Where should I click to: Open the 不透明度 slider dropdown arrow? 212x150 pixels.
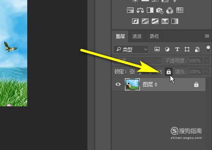pyautogui.click(x=207, y=61)
